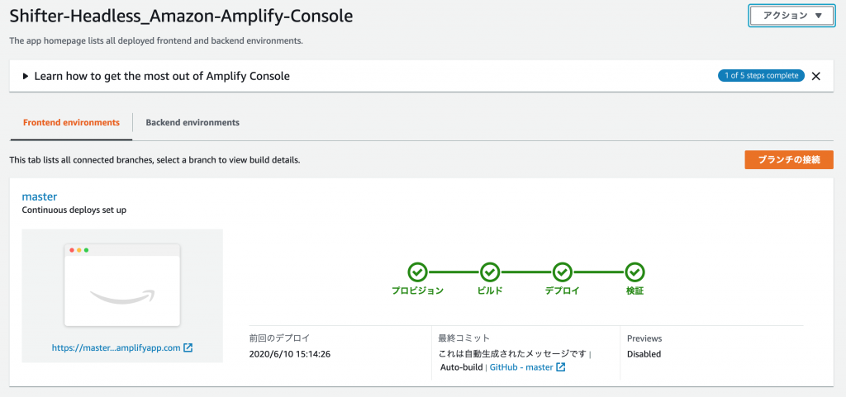Click the Continuous deploys set up text
This screenshot has height=397, width=846.
pyautogui.click(x=74, y=210)
